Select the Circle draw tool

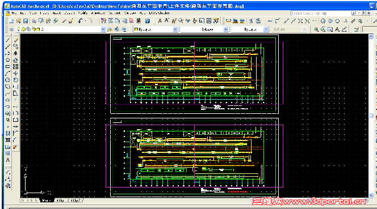8,80
